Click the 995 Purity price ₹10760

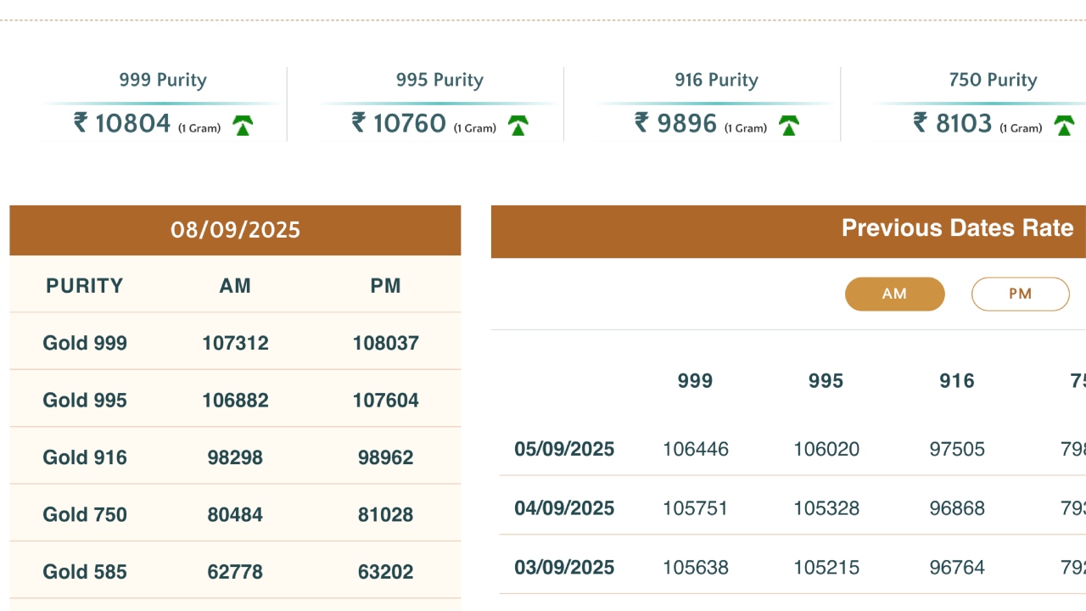pyautogui.click(x=409, y=124)
